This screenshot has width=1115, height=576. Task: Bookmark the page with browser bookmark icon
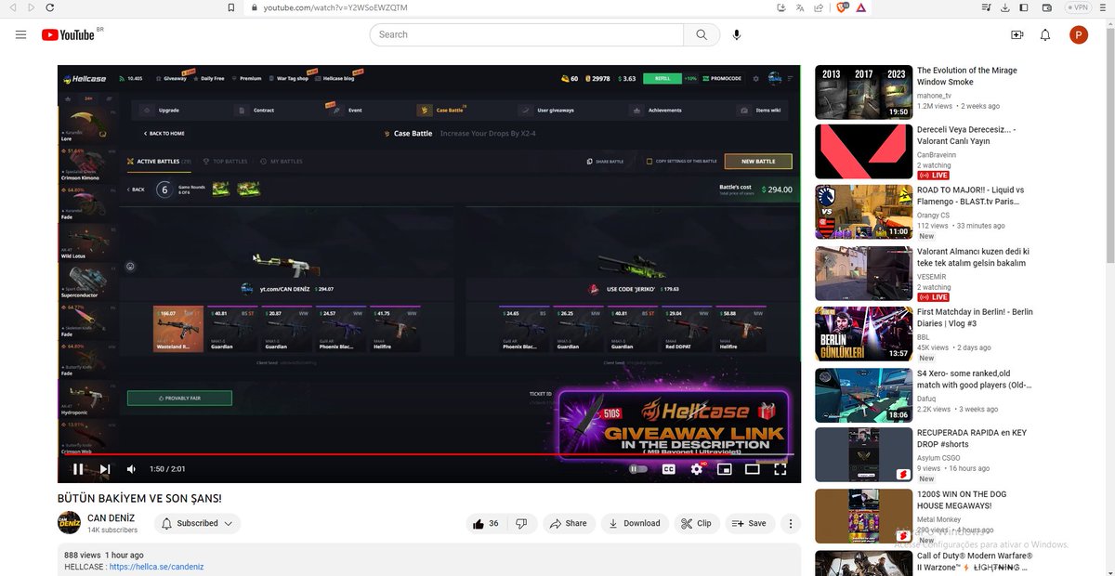pos(231,7)
